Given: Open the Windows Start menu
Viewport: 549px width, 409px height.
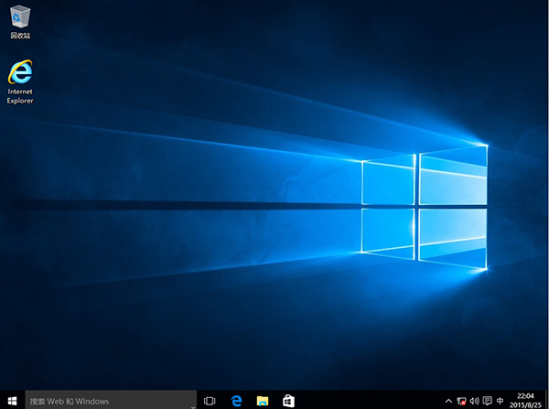Looking at the screenshot, I should click(x=12, y=401).
